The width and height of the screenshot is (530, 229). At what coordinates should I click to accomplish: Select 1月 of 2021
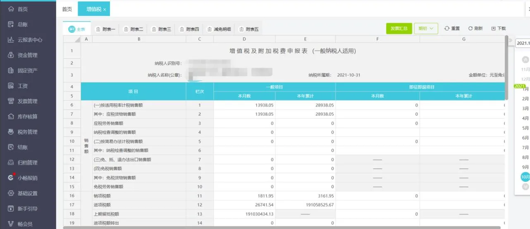point(525,89)
